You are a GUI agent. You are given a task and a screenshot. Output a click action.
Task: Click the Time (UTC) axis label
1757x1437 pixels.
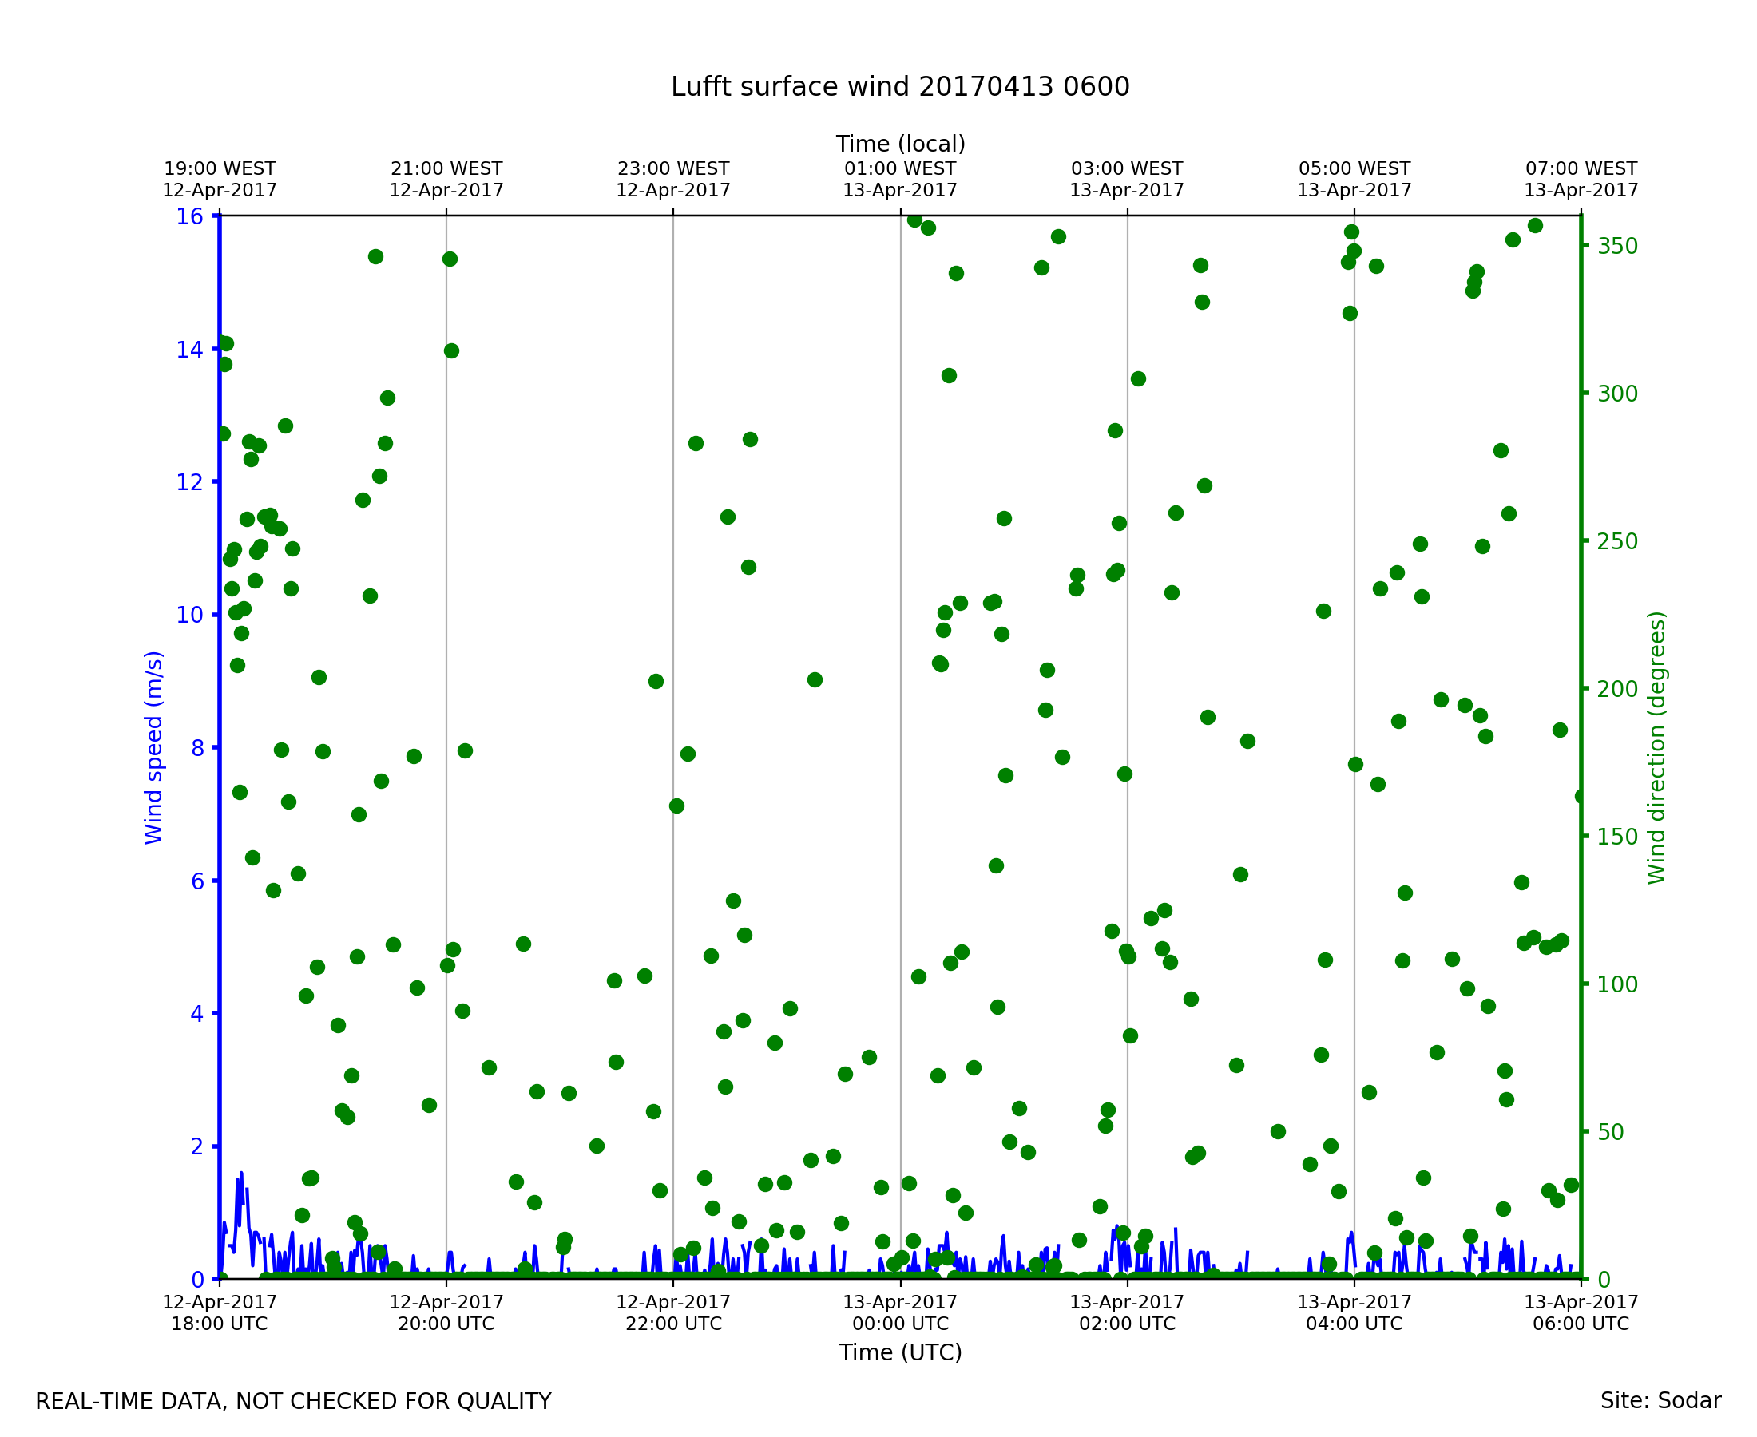click(x=899, y=1352)
